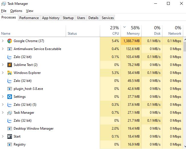Click the scrollbar down arrow
This screenshot has height=149, width=186.
coord(185,146)
